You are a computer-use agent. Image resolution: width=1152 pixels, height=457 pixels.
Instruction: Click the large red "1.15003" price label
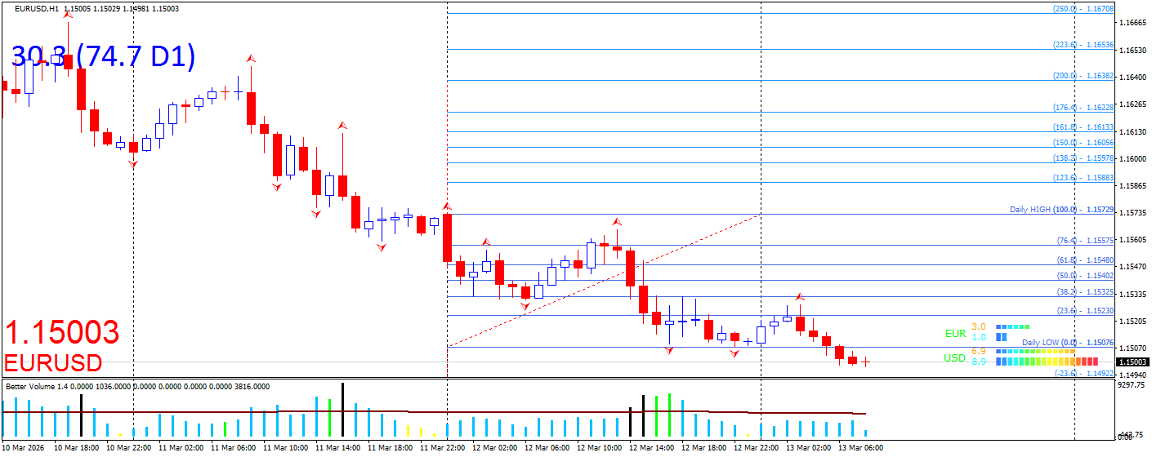click(x=63, y=333)
